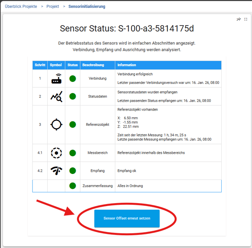Select the Sensorinitialisierung breadcrumb
Screen dimensions: 252x248
tap(87, 7)
